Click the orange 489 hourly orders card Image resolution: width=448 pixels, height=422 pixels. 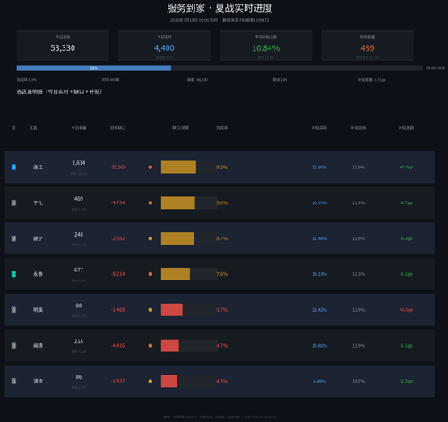[367, 46]
